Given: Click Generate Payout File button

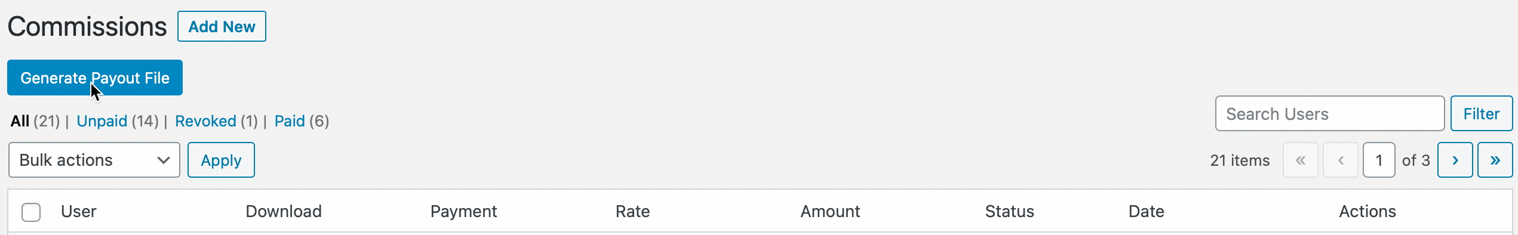Looking at the screenshot, I should click(95, 78).
